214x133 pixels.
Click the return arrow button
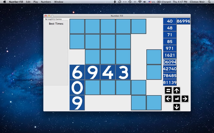point(177,99)
